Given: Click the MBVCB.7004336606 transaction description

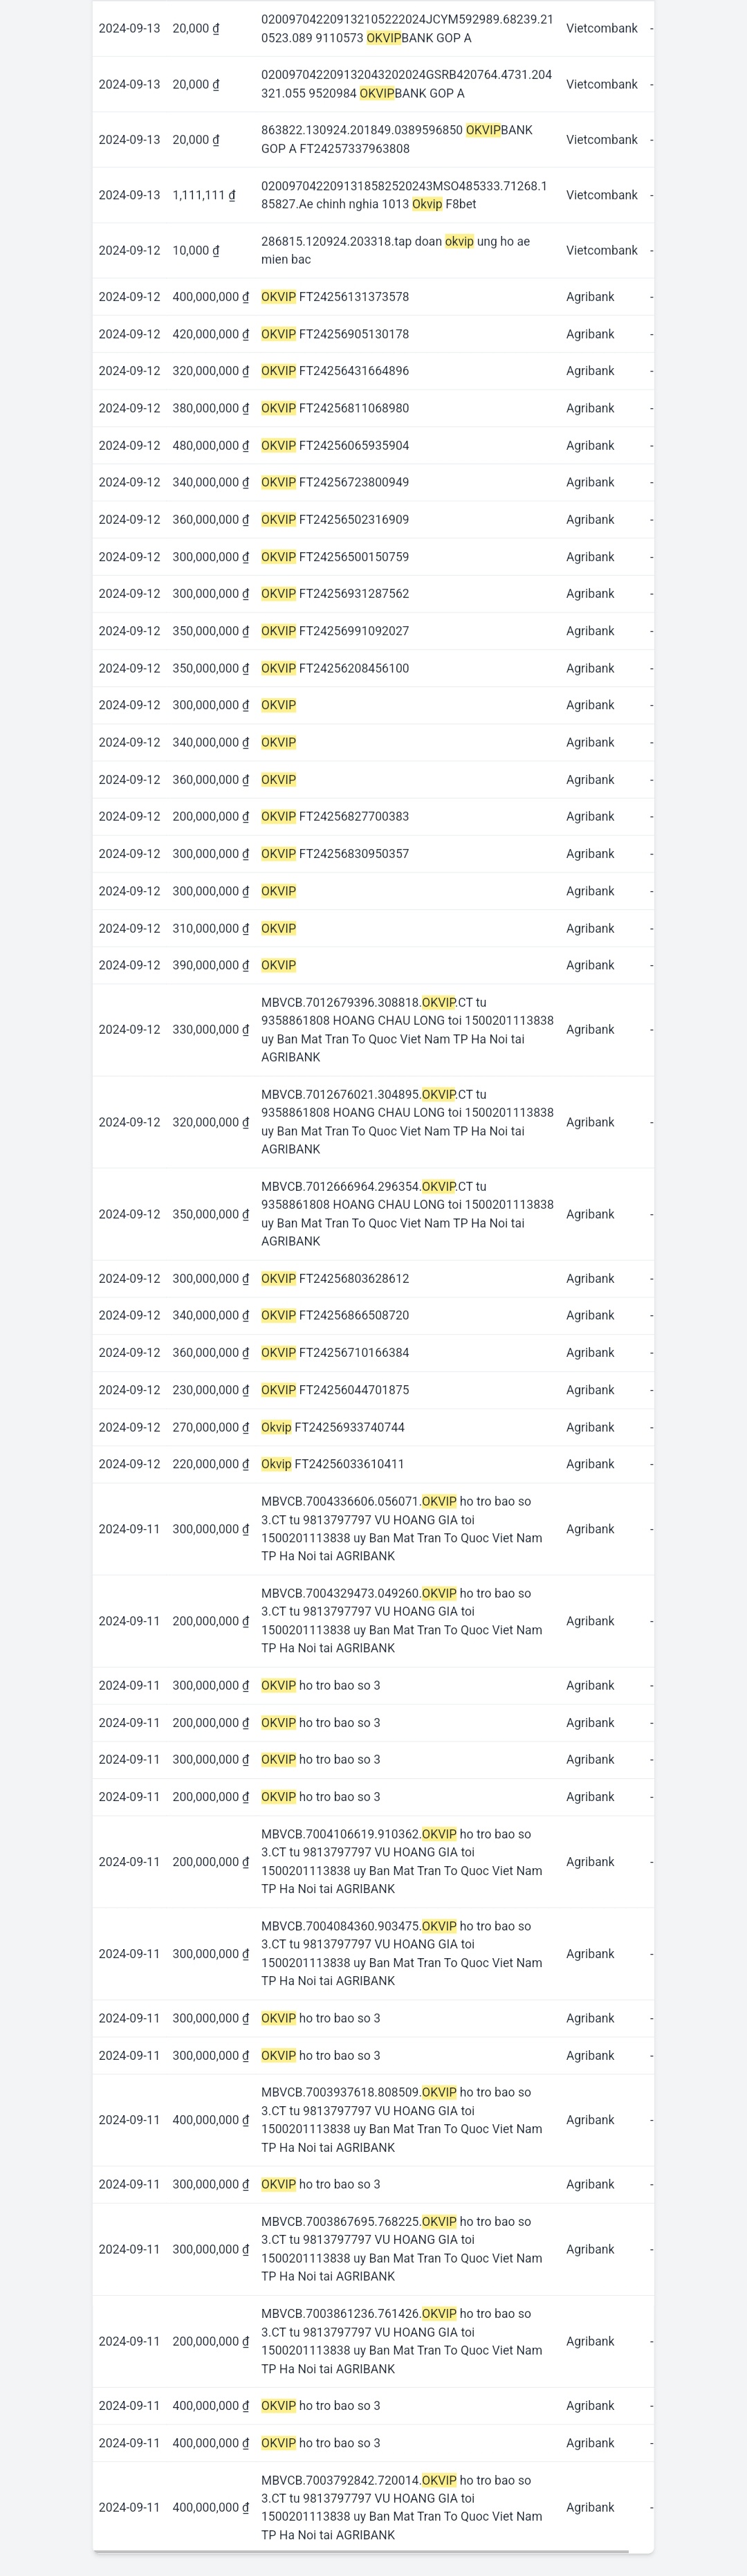Looking at the screenshot, I should point(402,1528).
